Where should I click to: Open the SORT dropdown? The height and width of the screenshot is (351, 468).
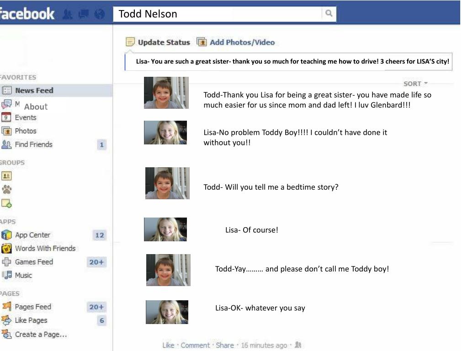[415, 84]
